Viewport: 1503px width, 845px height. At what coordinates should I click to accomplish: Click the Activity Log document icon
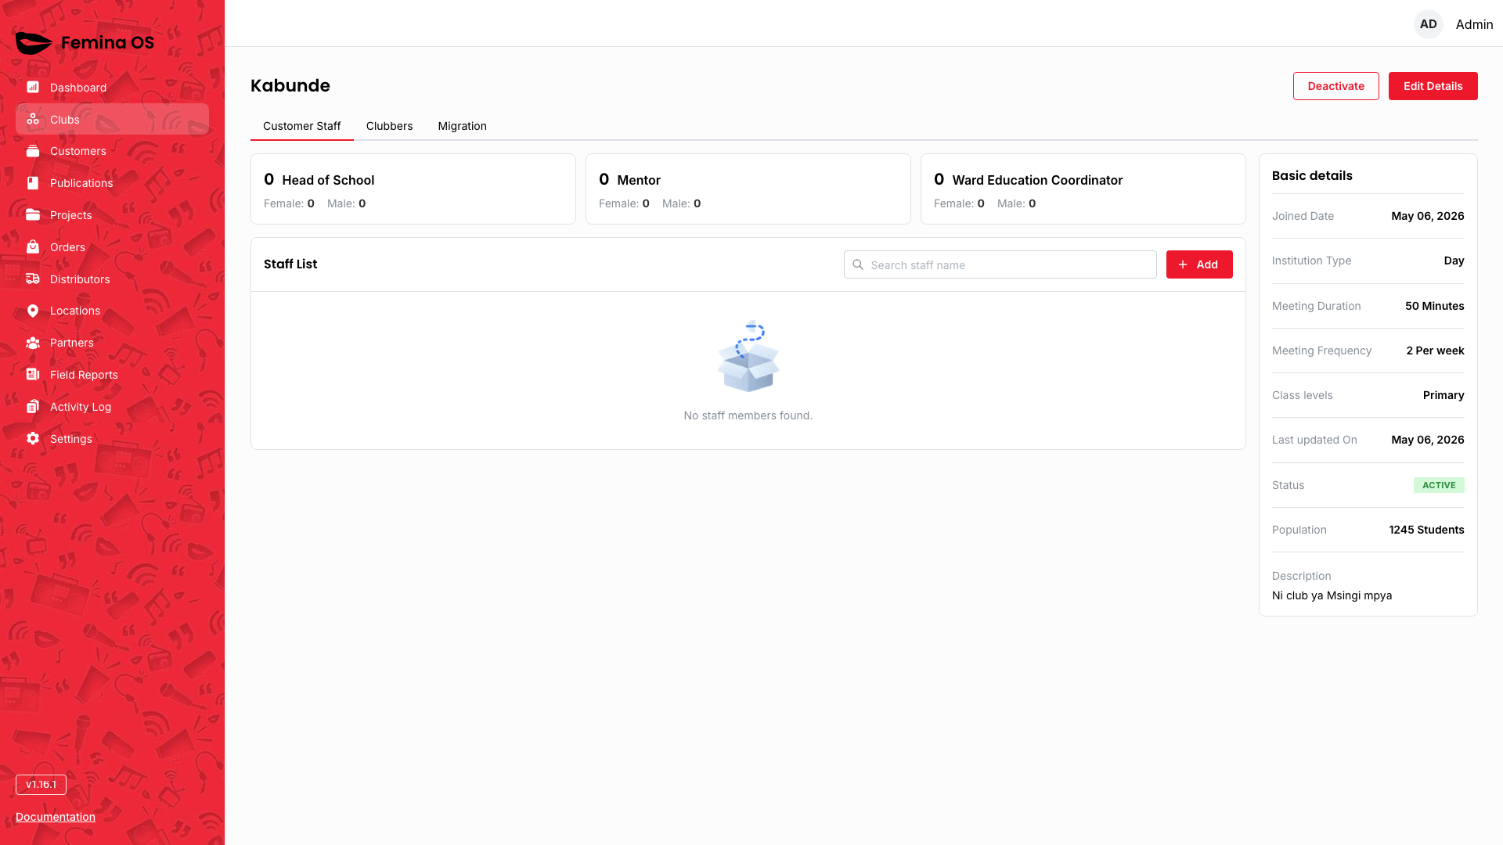[x=33, y=406]
